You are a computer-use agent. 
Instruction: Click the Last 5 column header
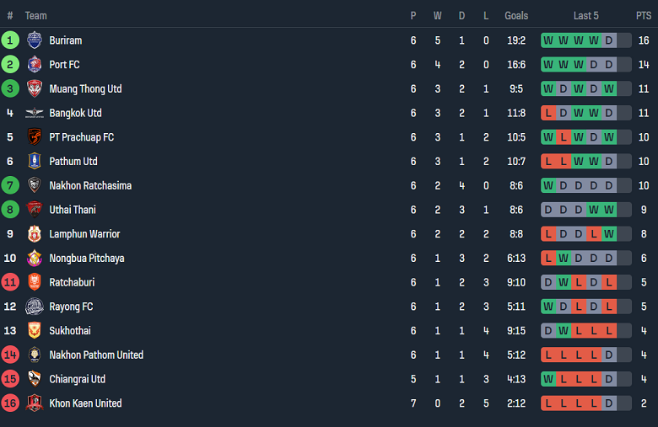(586, 15)
